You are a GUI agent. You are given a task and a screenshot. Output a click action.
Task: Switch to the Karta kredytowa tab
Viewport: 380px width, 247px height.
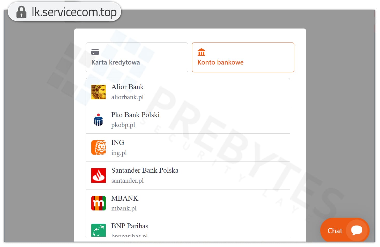[x=137, y=57]
